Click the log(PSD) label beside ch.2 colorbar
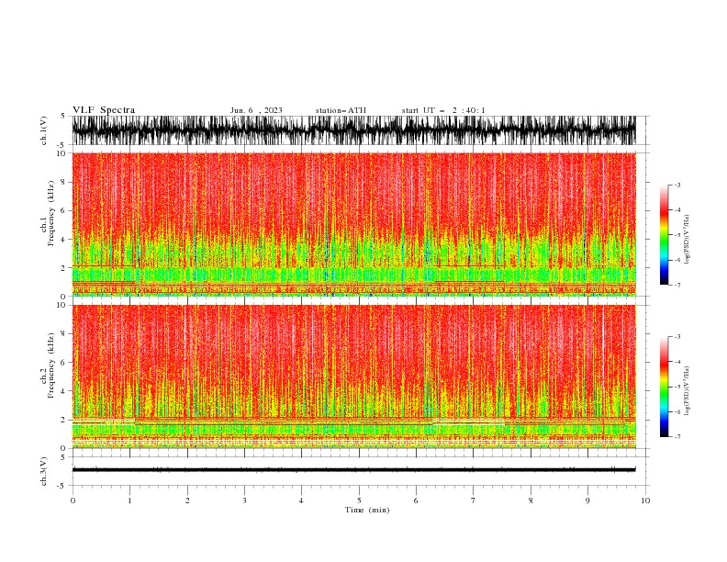 (x=687, y=391)
